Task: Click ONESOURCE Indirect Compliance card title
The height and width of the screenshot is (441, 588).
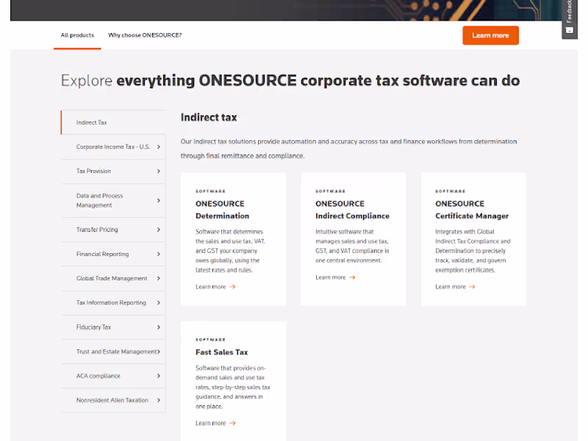Action: (x=353, y=210)
